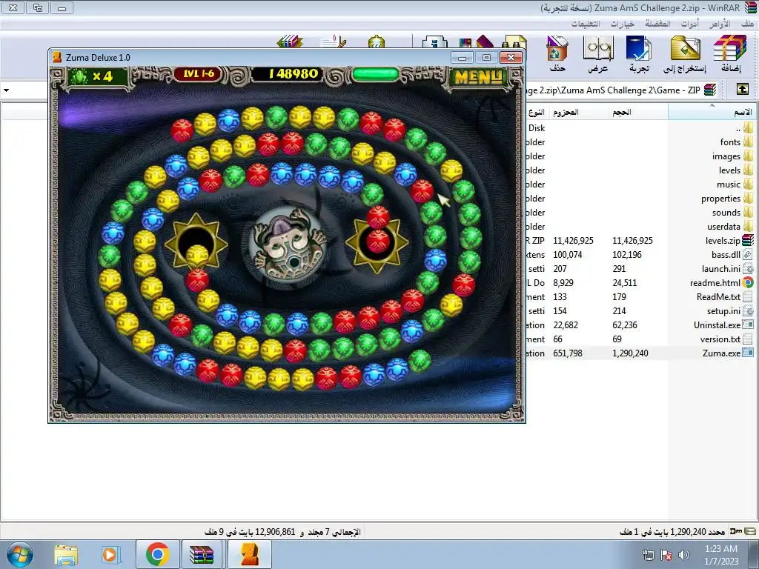Click the size 11,426,925 of levels.zip
759x569 pixels.
[633, 241]
